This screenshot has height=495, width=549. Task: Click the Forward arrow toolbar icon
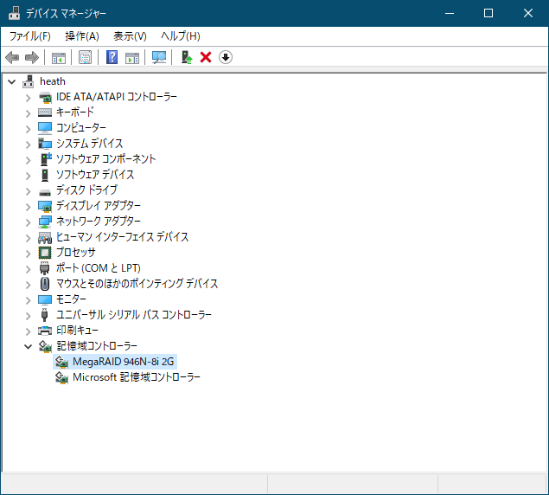(32, 57)
